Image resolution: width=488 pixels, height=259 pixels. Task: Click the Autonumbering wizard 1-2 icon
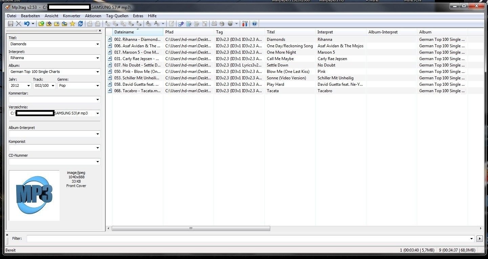(x=205, y=24)
